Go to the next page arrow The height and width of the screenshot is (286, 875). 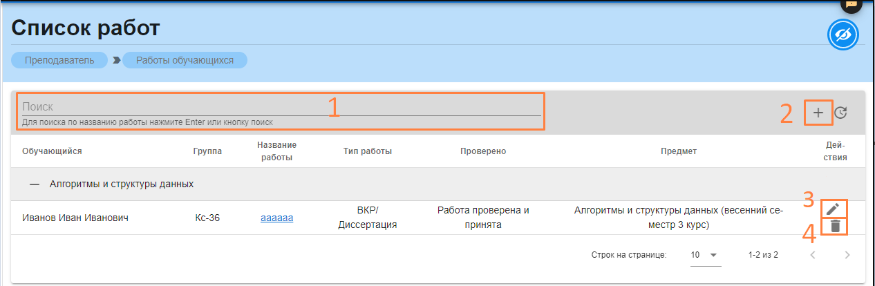847,255
